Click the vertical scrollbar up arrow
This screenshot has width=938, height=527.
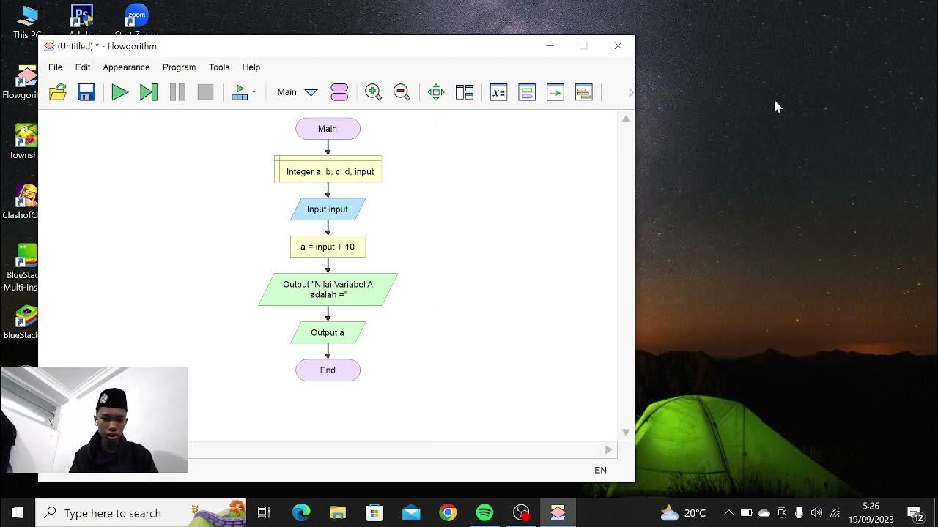click(626, 119)
